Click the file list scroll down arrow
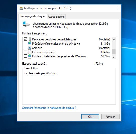Screen dimensions: 136x134 click(114, 57)
